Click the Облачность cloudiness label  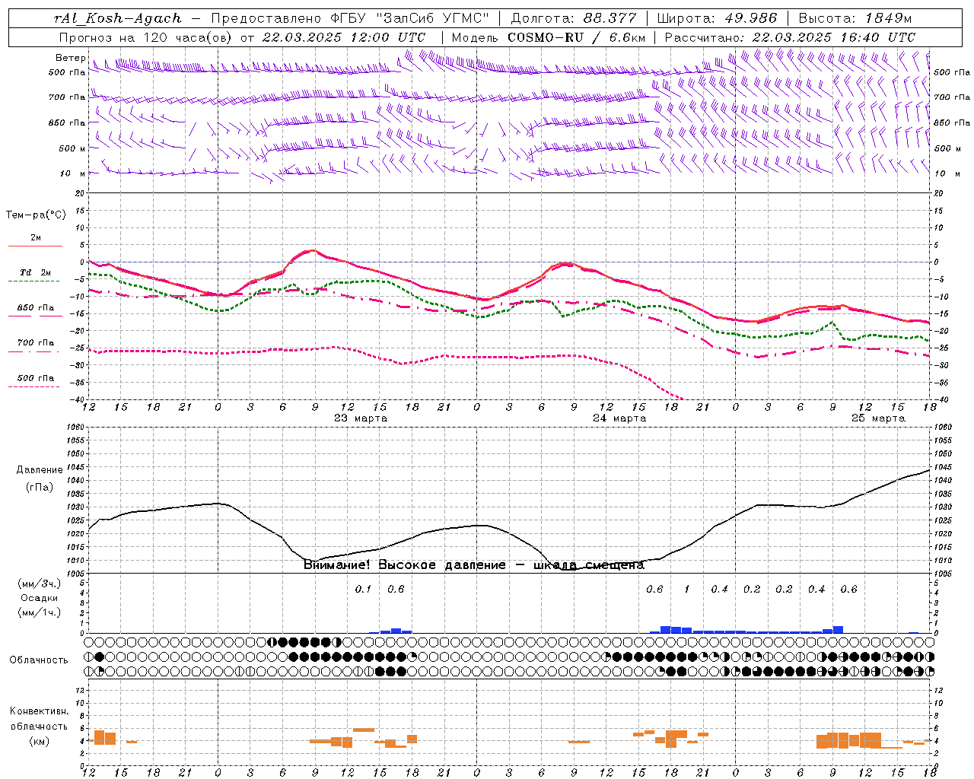[x=39, y=660]
